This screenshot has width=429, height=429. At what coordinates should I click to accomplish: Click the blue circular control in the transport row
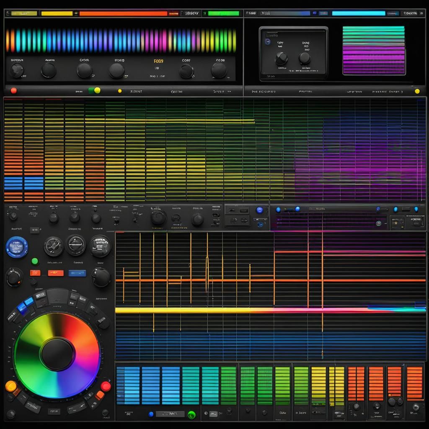click(260, 211)
